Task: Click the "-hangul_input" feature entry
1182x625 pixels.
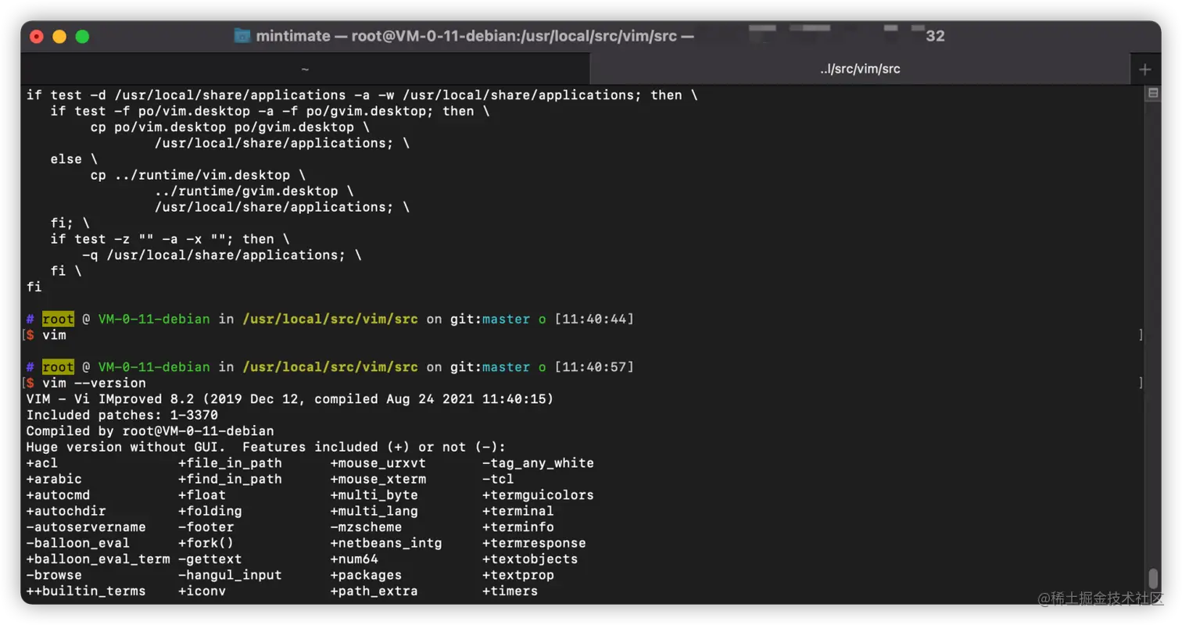Action: point(230,575)
